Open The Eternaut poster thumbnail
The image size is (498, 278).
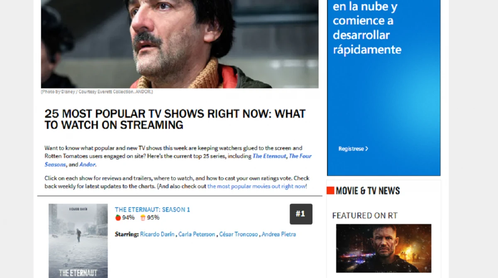click(78, 241)
